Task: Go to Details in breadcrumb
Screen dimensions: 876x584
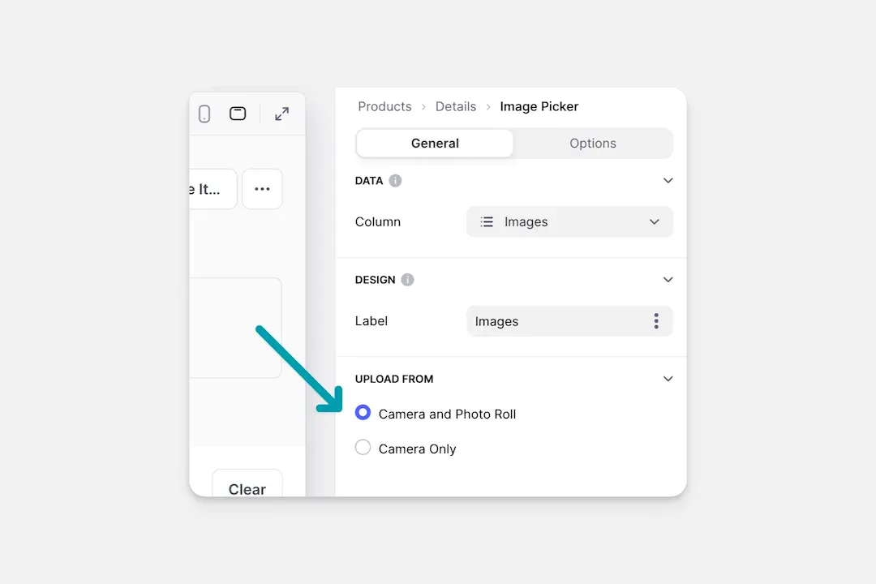Action: 456,107
